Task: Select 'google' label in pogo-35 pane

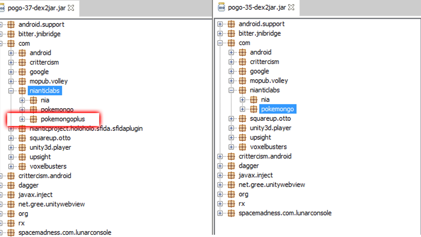Action: (x=259, y=71)
